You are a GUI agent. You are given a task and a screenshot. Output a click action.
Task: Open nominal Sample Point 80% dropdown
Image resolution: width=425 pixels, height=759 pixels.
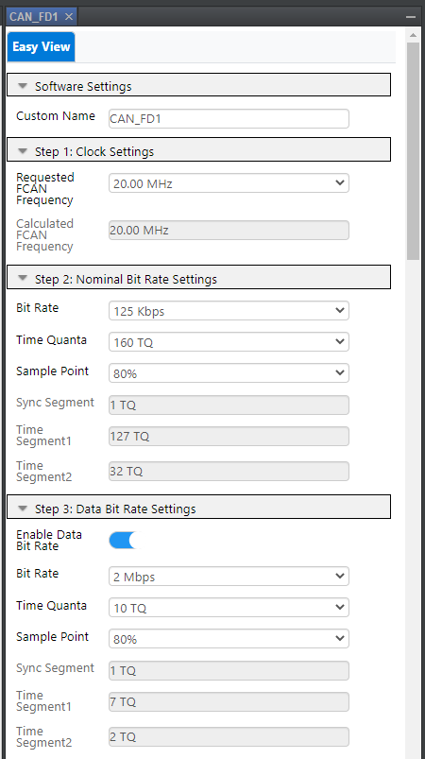click(x=229, y=372)
